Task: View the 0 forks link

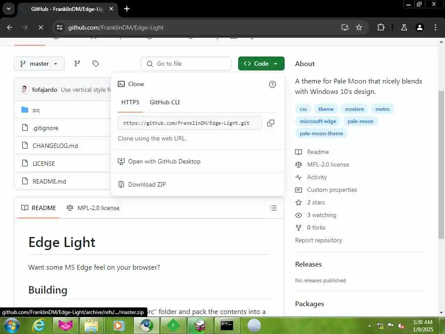Action: (310, 228)
